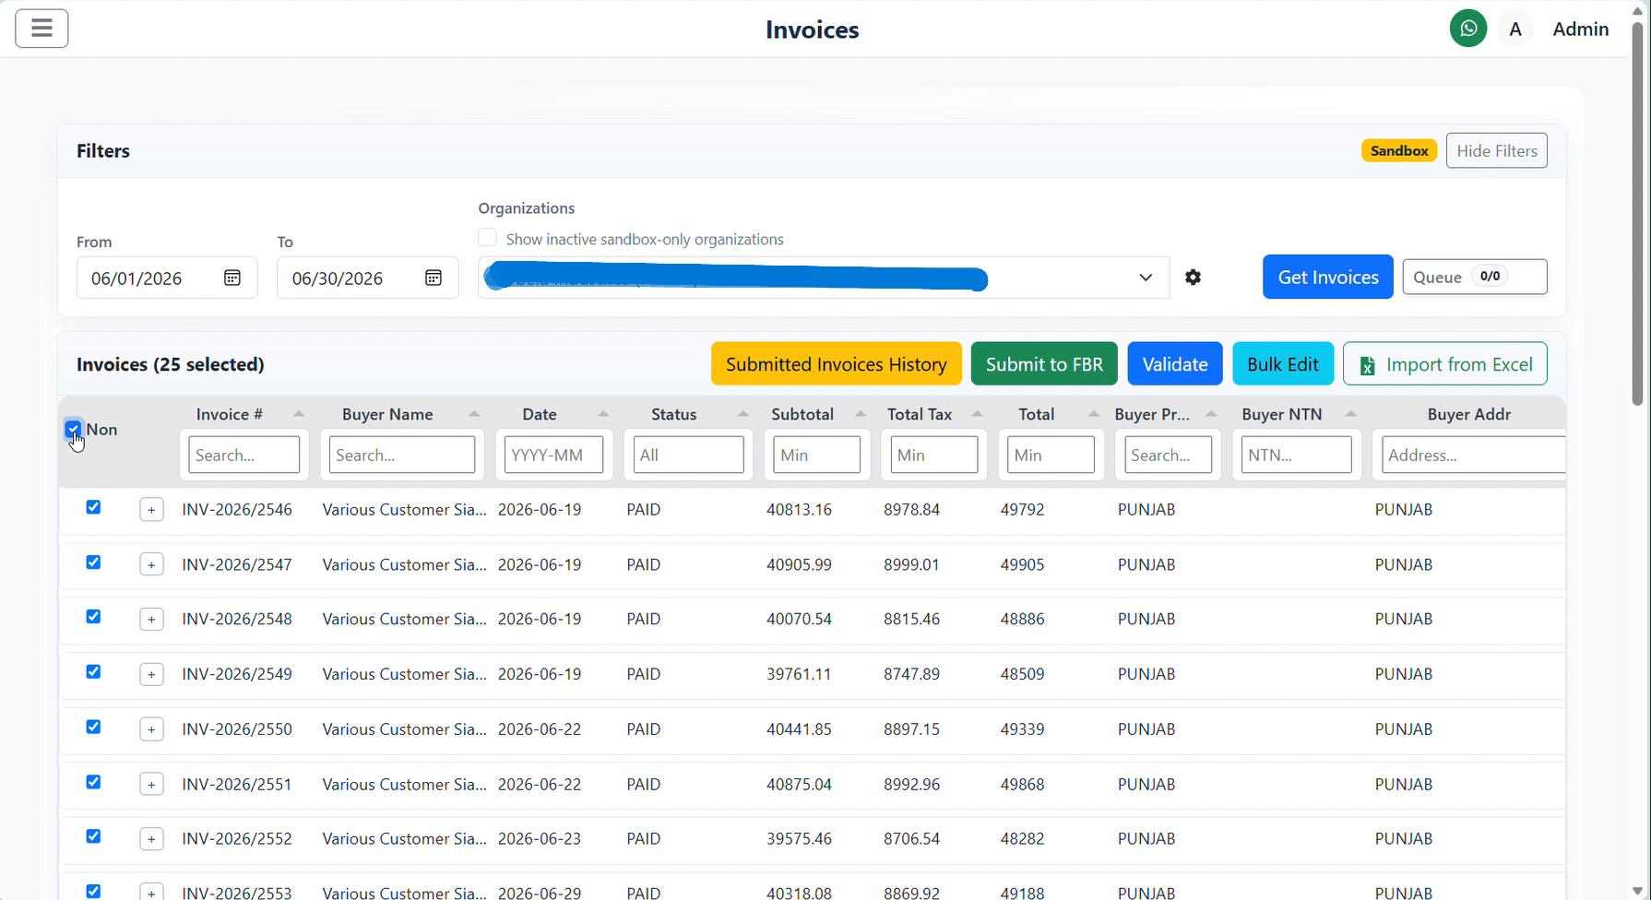
Task: Open Submitted Invoices History
Action: click(836, 363)
